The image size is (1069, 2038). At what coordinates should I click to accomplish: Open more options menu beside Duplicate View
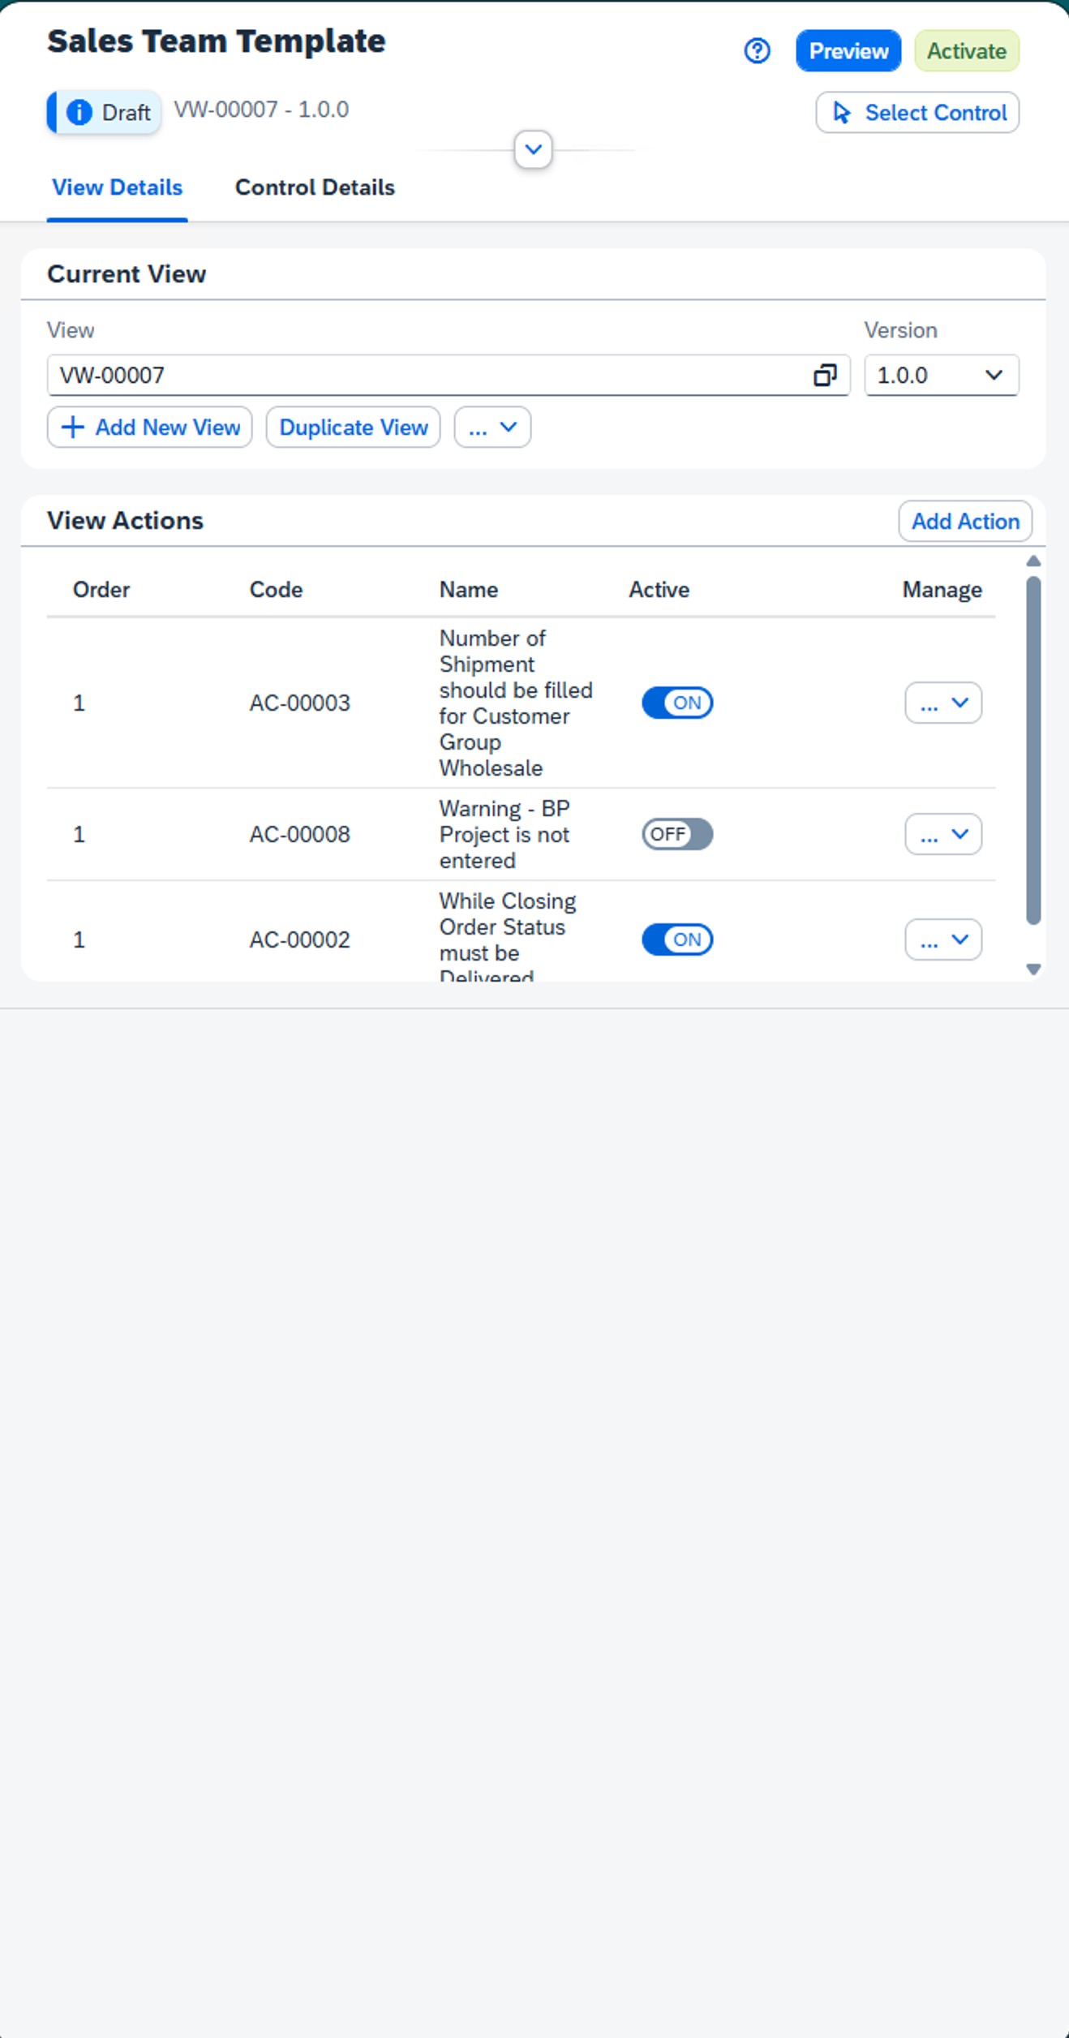[x=492, y=428]
